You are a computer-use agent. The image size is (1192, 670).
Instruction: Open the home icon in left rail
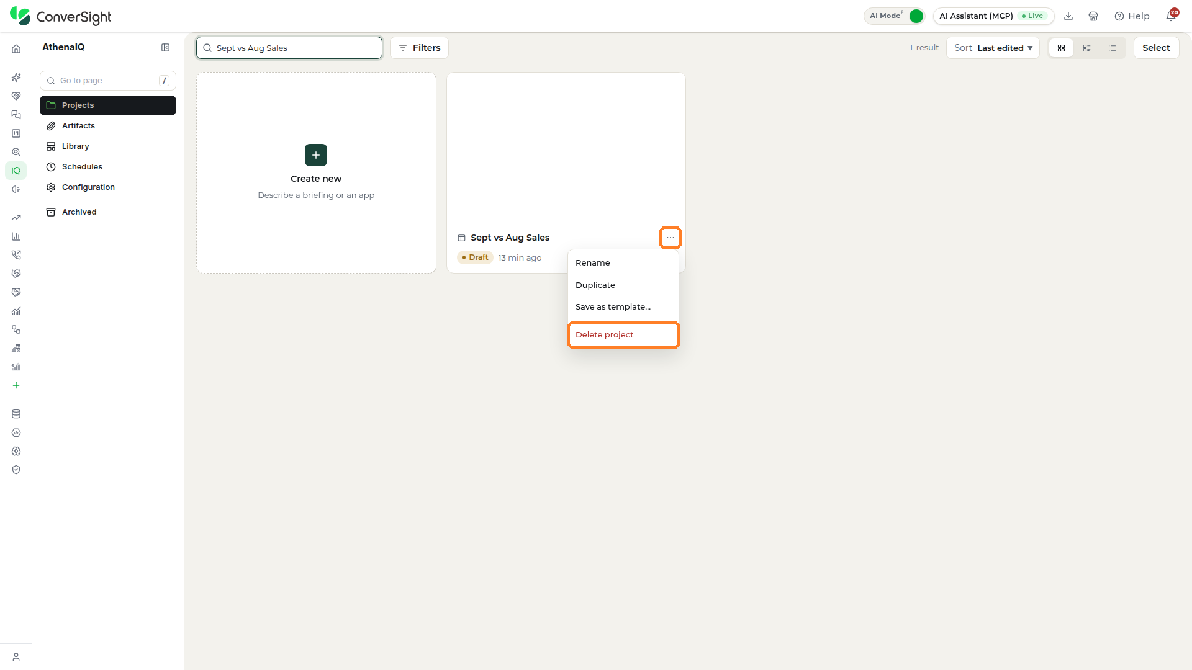click(16, 49)
